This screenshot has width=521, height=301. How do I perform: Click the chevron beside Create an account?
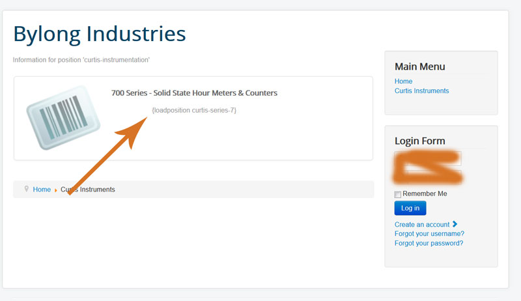(x=455, y=224)
